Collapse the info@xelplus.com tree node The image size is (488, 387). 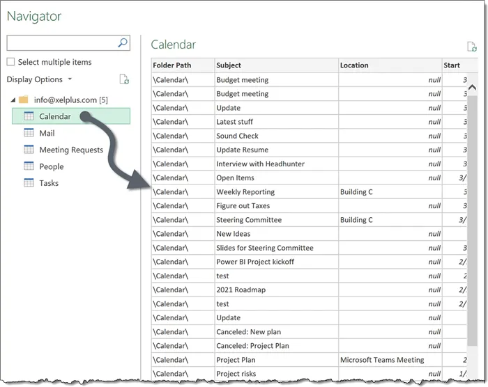(12, 100)
